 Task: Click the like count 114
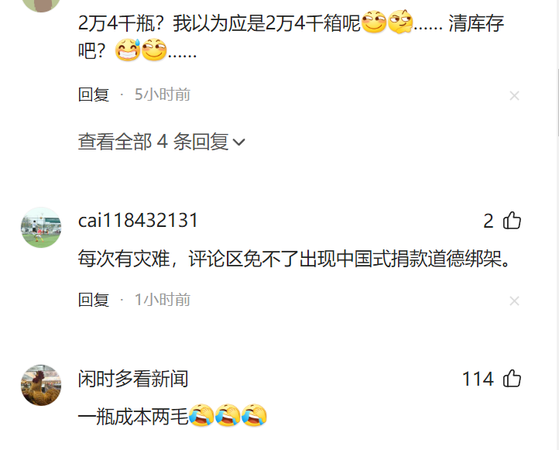click(x=478, y=379)
